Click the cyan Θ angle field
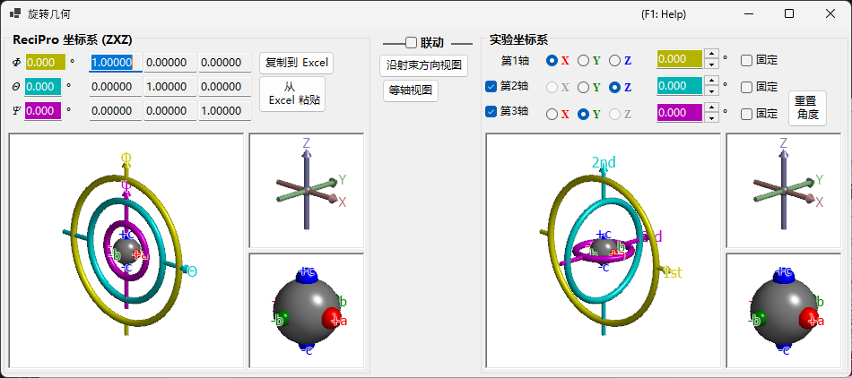 (43, 87)
